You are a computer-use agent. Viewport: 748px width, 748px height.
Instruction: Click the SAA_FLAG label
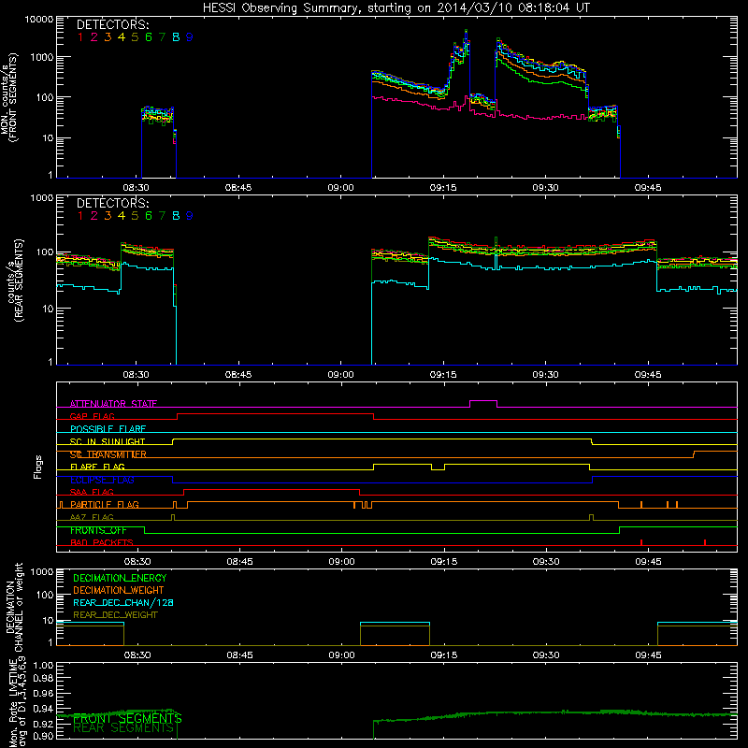click(x=92, y=492)
